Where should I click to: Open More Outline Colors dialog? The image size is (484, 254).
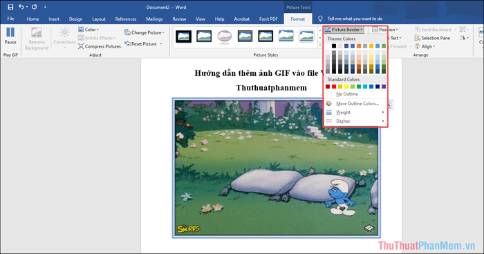pyautogui.click(x=355, y=104)
